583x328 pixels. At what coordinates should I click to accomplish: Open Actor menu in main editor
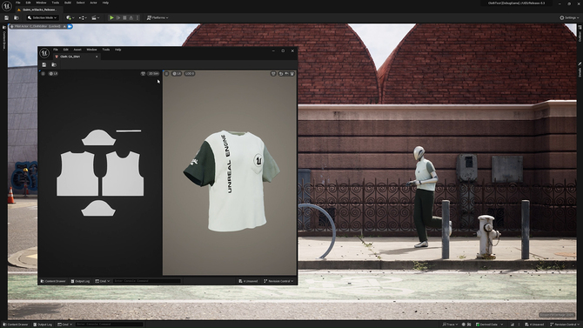(x=93, y=3)
